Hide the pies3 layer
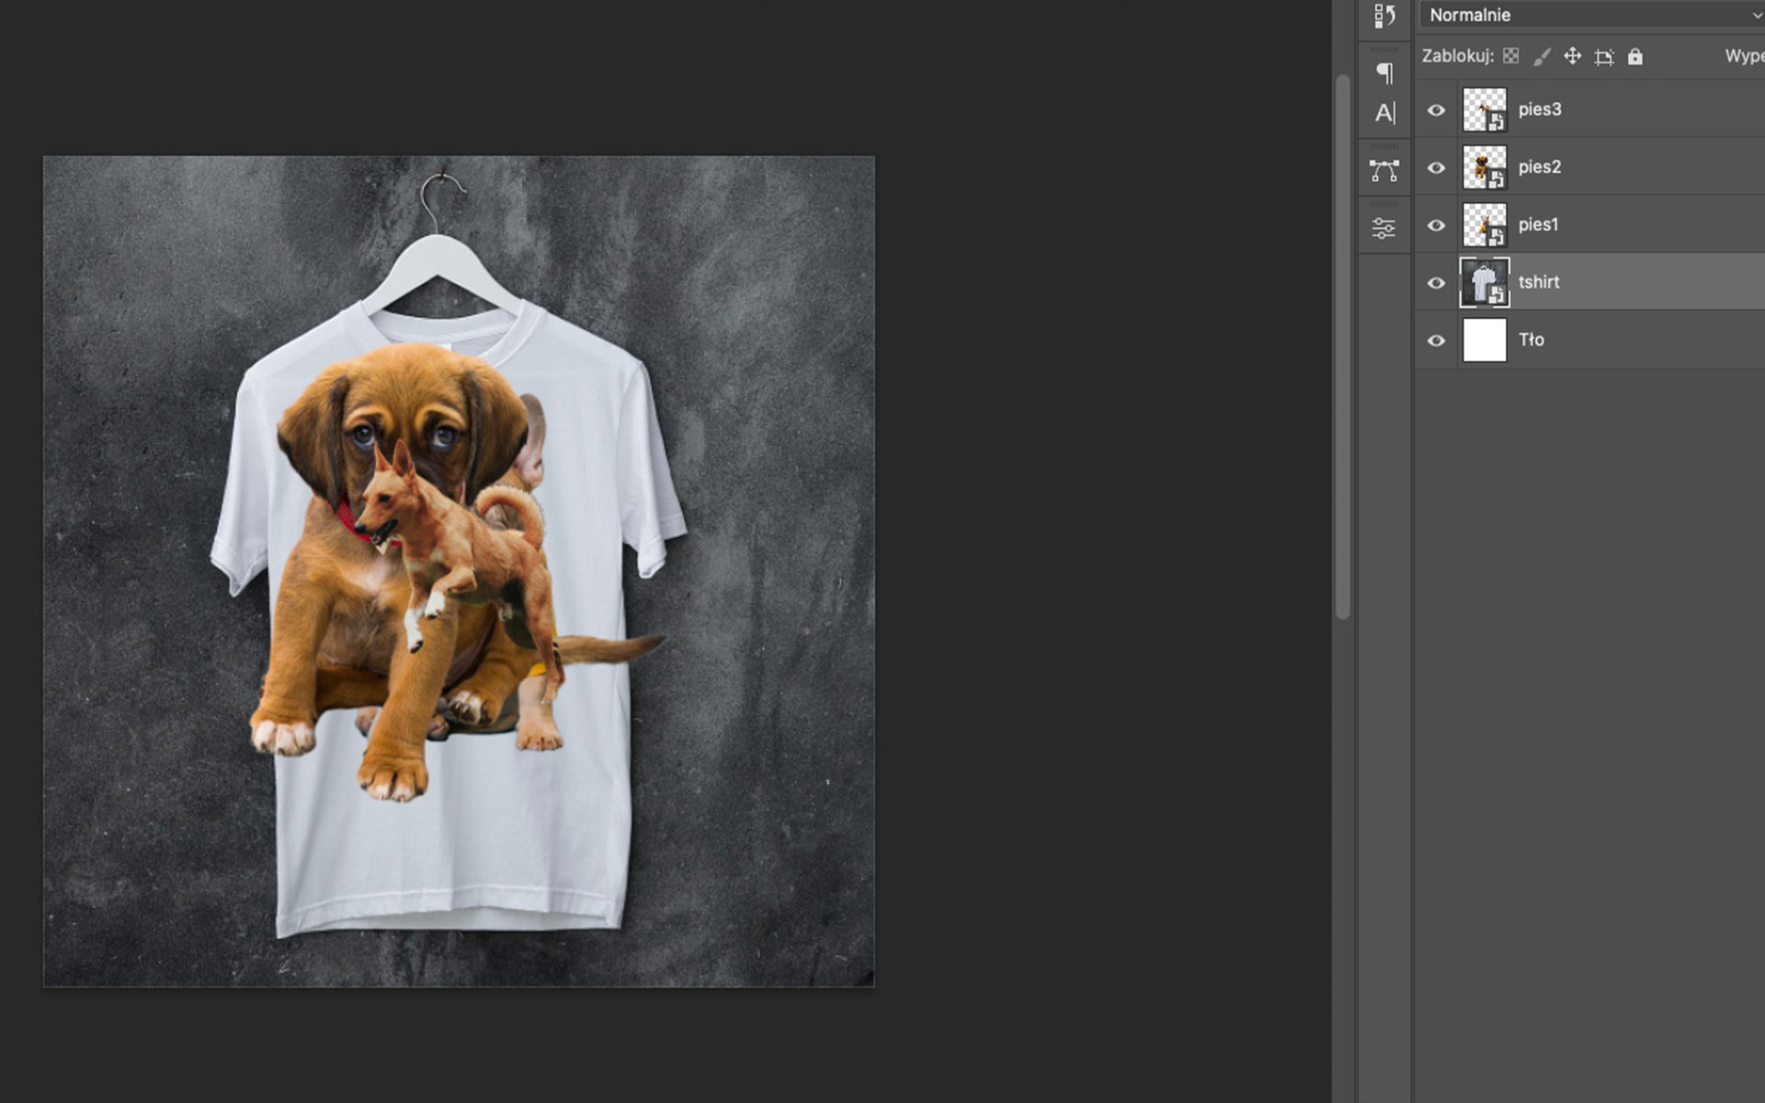 (1436, 110)
